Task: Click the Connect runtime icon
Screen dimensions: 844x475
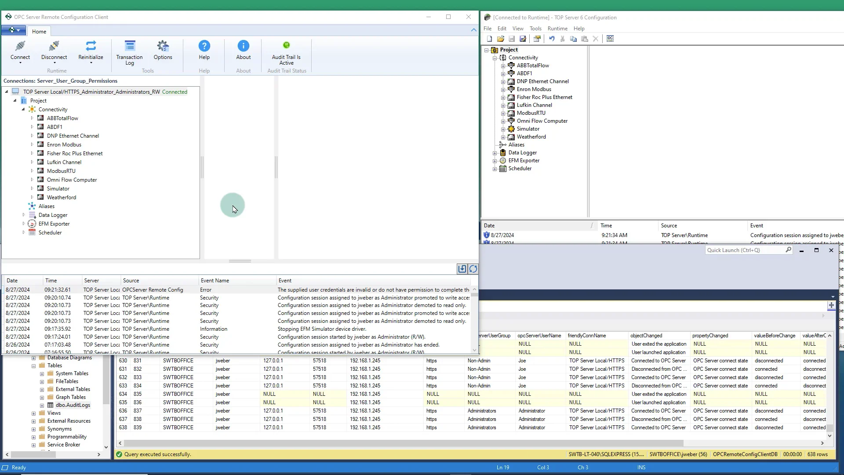Action: click(20, 47)
